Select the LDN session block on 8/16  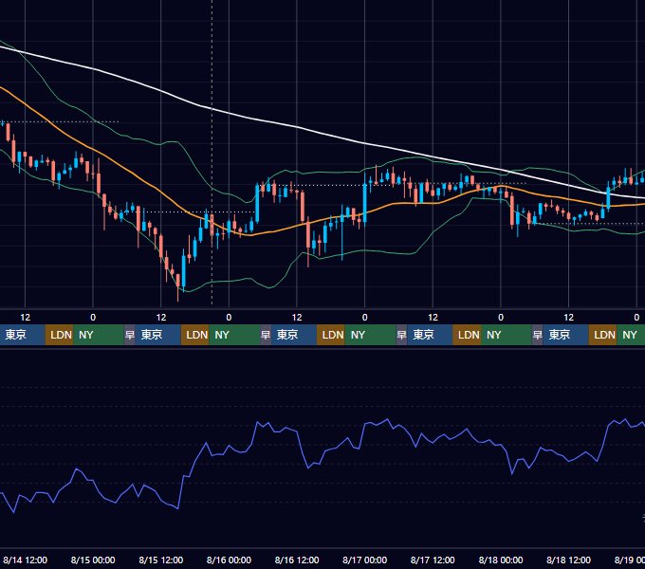[331, 335]
